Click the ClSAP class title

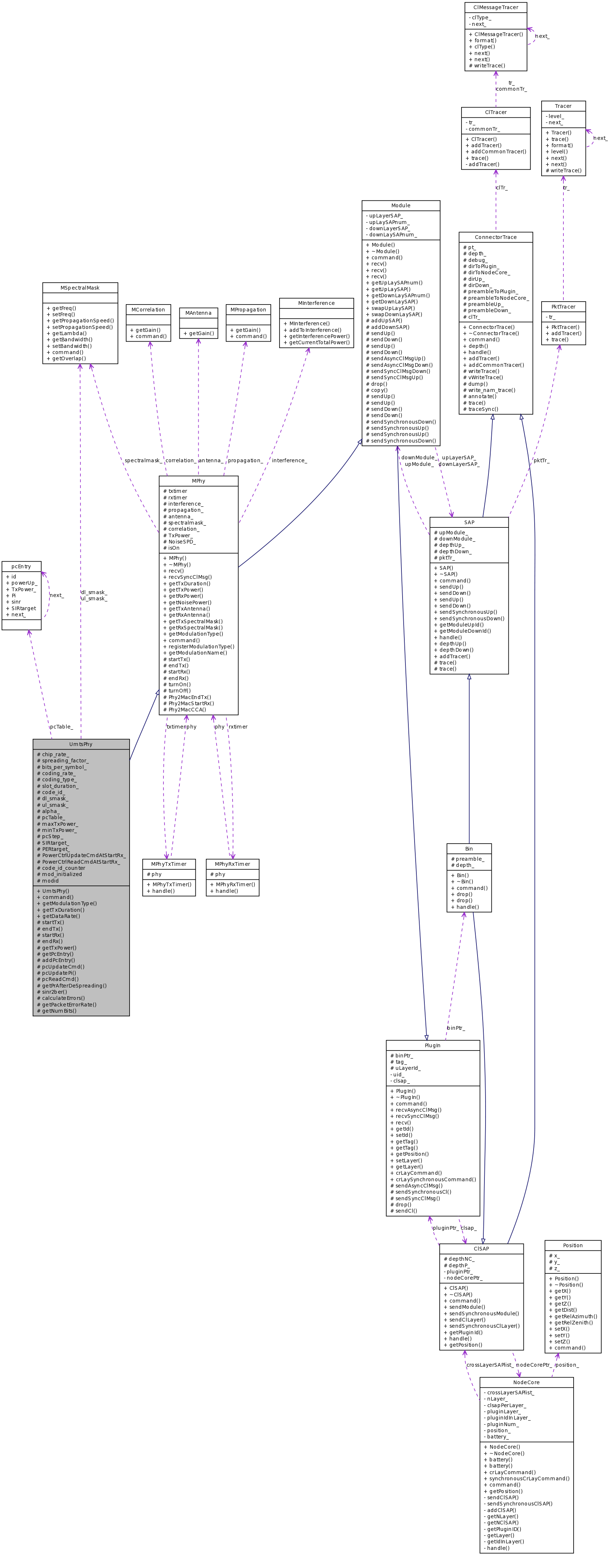point(481,1248)
